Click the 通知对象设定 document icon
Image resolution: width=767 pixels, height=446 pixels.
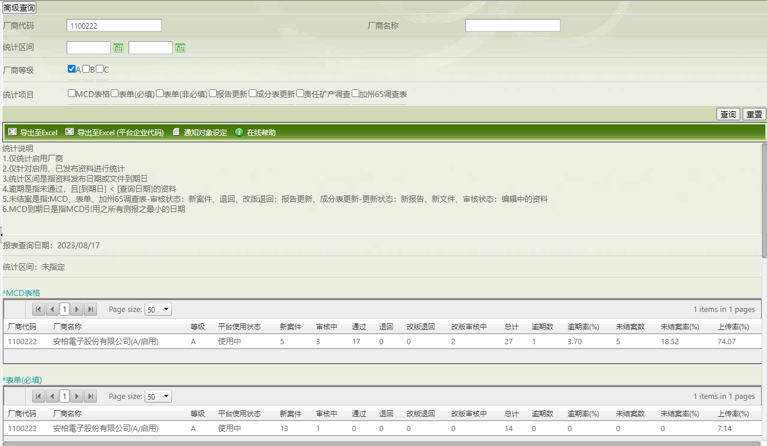[176, 132]
